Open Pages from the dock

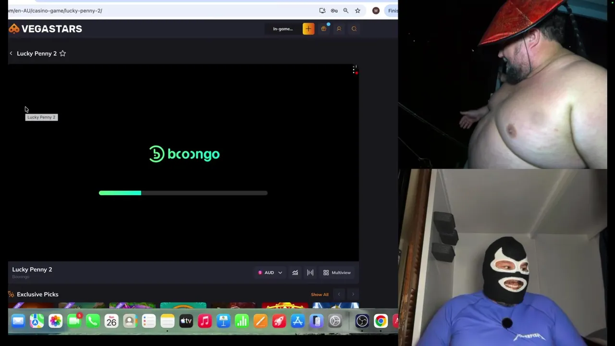[260, 321]
